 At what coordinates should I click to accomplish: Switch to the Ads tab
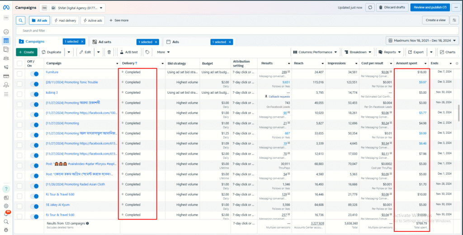[175, 42]
